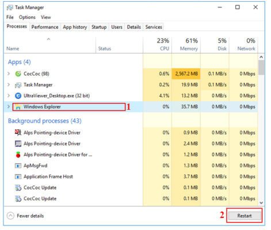Screen dimensions: 271x230
Task: Click the Task Manager title bar icon
Action: (10, 7)
